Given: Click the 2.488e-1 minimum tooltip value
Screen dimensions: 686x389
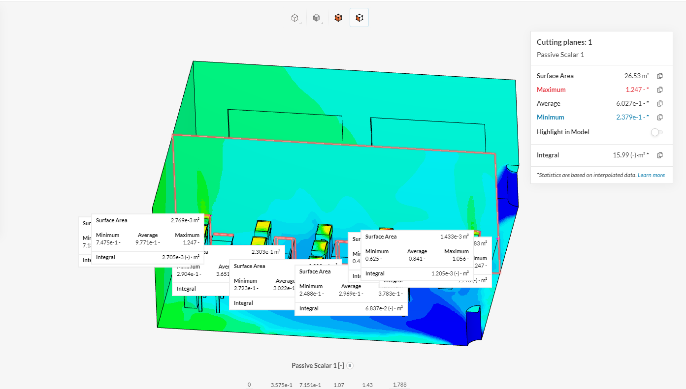Looking at the screenshot, I should click(312, 294).
